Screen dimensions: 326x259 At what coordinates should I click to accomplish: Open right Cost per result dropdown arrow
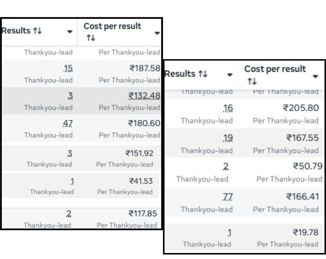pos(315,76)
